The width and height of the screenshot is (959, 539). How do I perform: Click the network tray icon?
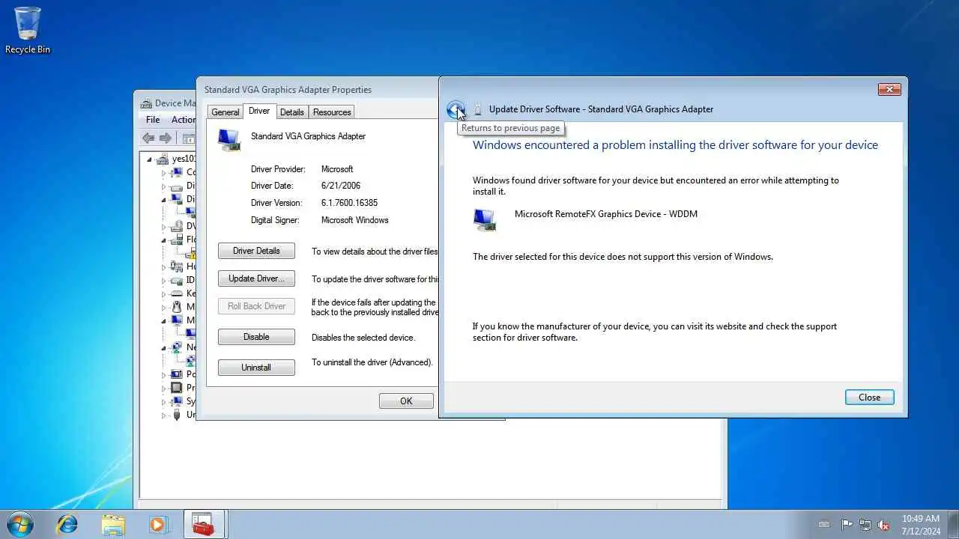tap(865, 525)
